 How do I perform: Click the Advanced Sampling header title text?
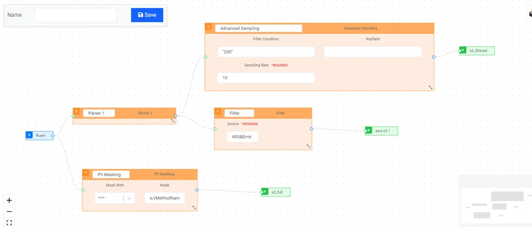(360, 28)
